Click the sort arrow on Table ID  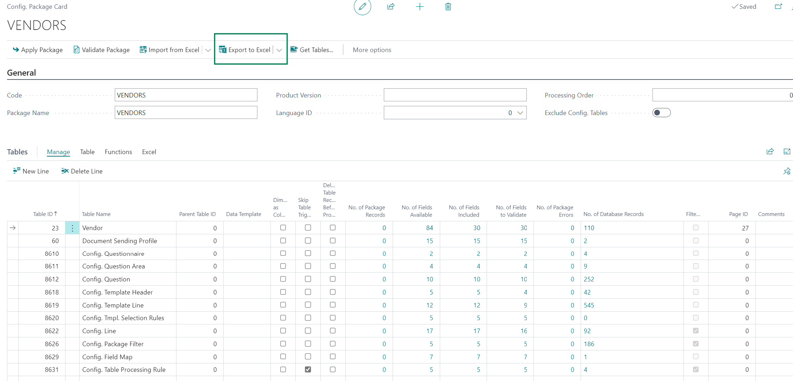(56, 214)
